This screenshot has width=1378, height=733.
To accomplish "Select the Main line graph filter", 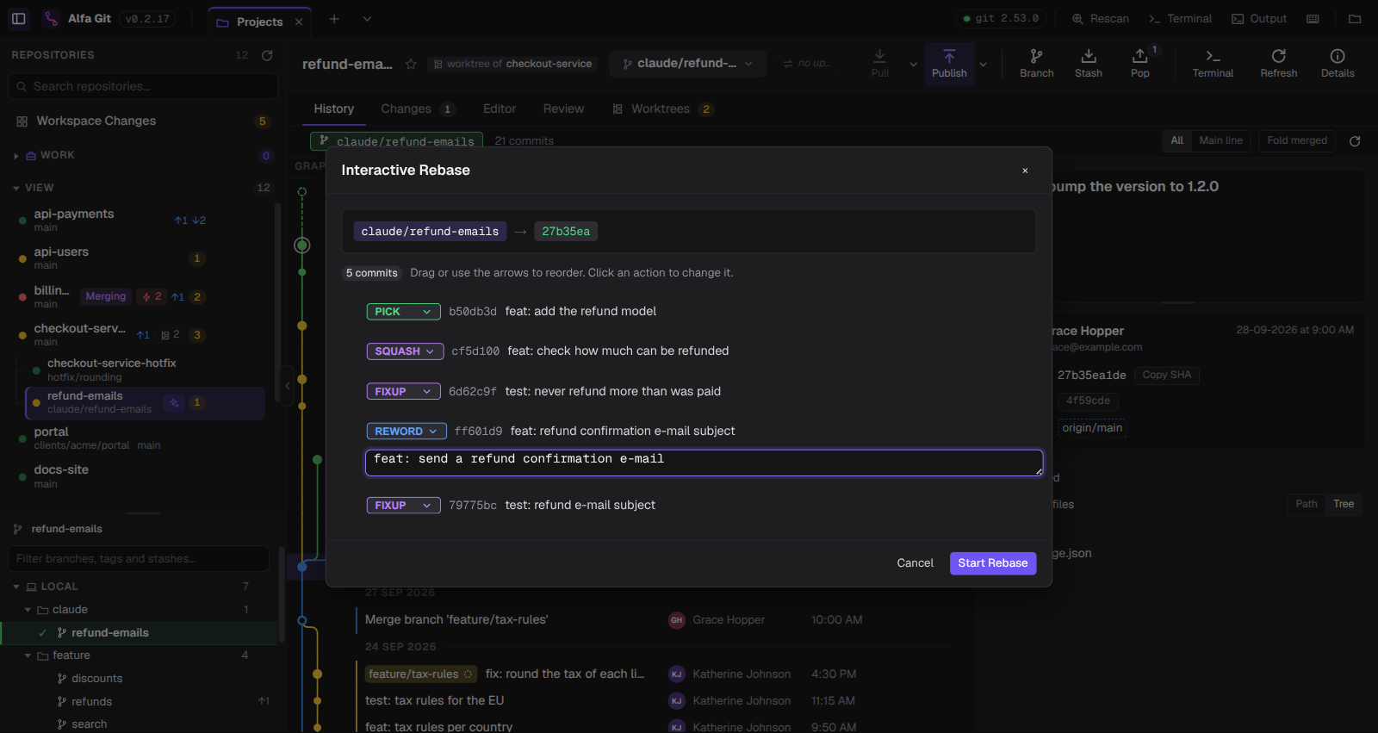I will [x=1220, y=141].
